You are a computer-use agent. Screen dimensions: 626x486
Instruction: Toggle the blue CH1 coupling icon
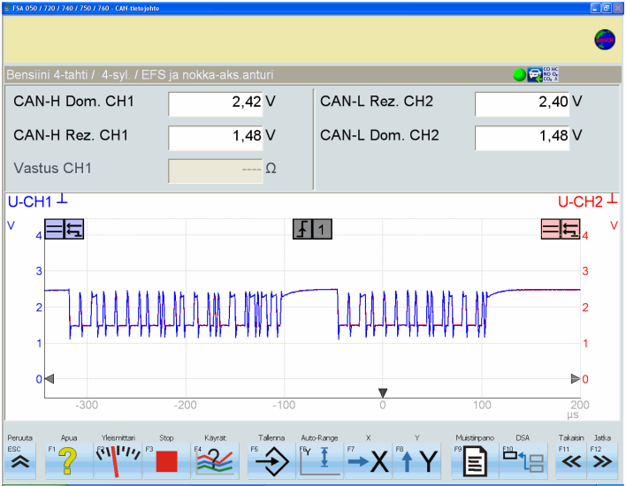pyautogui.click(x=54, y=229)
